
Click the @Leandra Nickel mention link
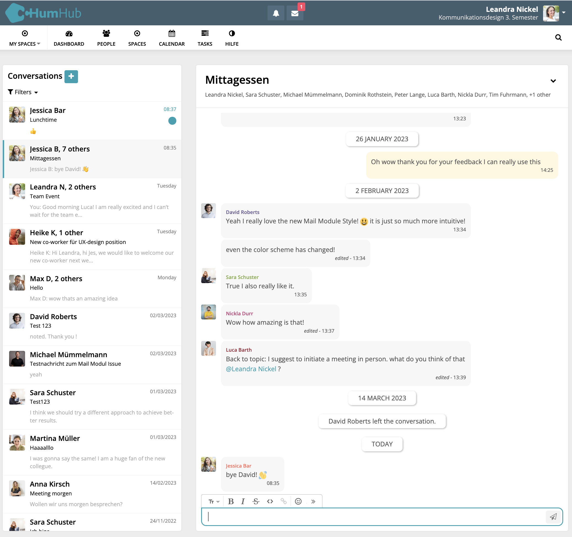251,369
